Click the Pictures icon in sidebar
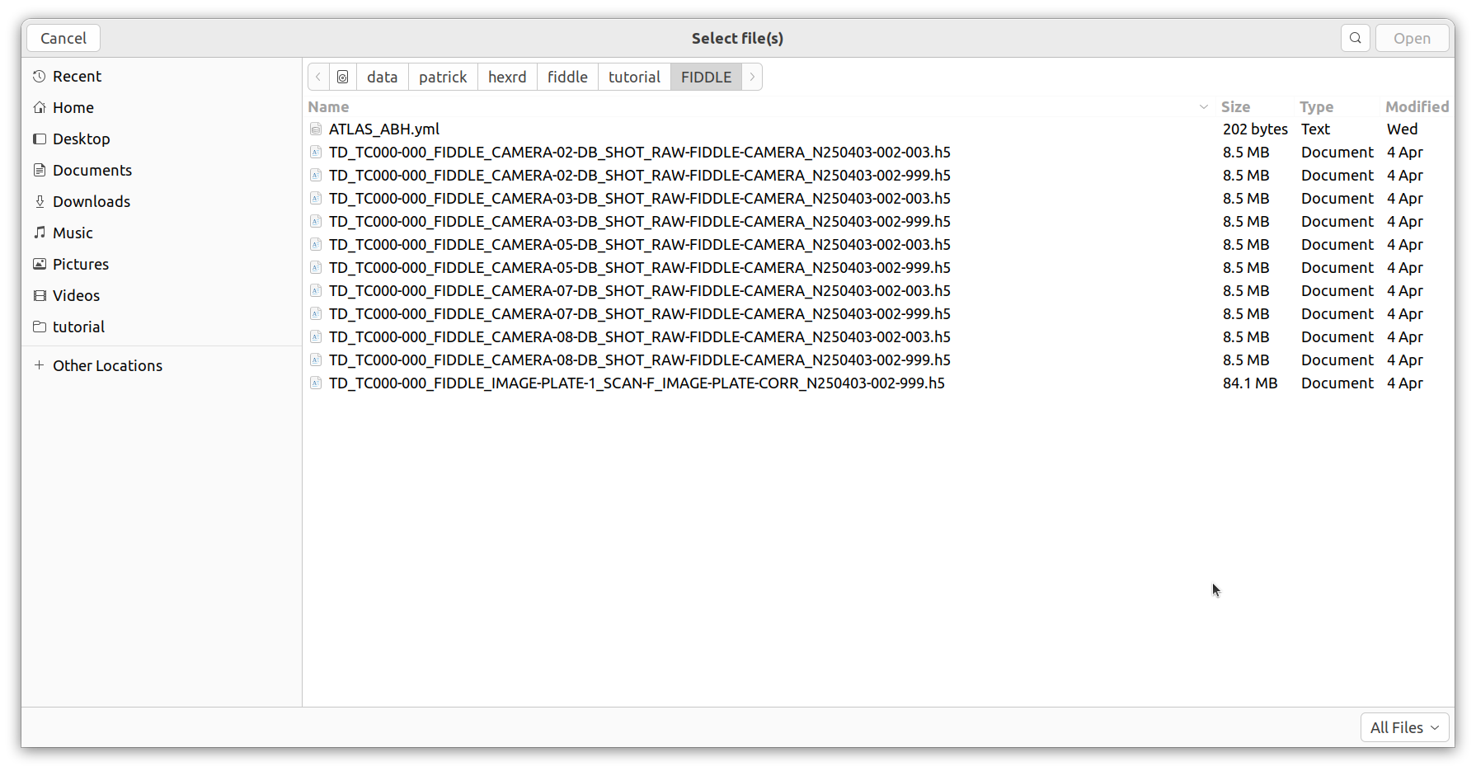Screen dimensions: 1476x771 point(40,265)
